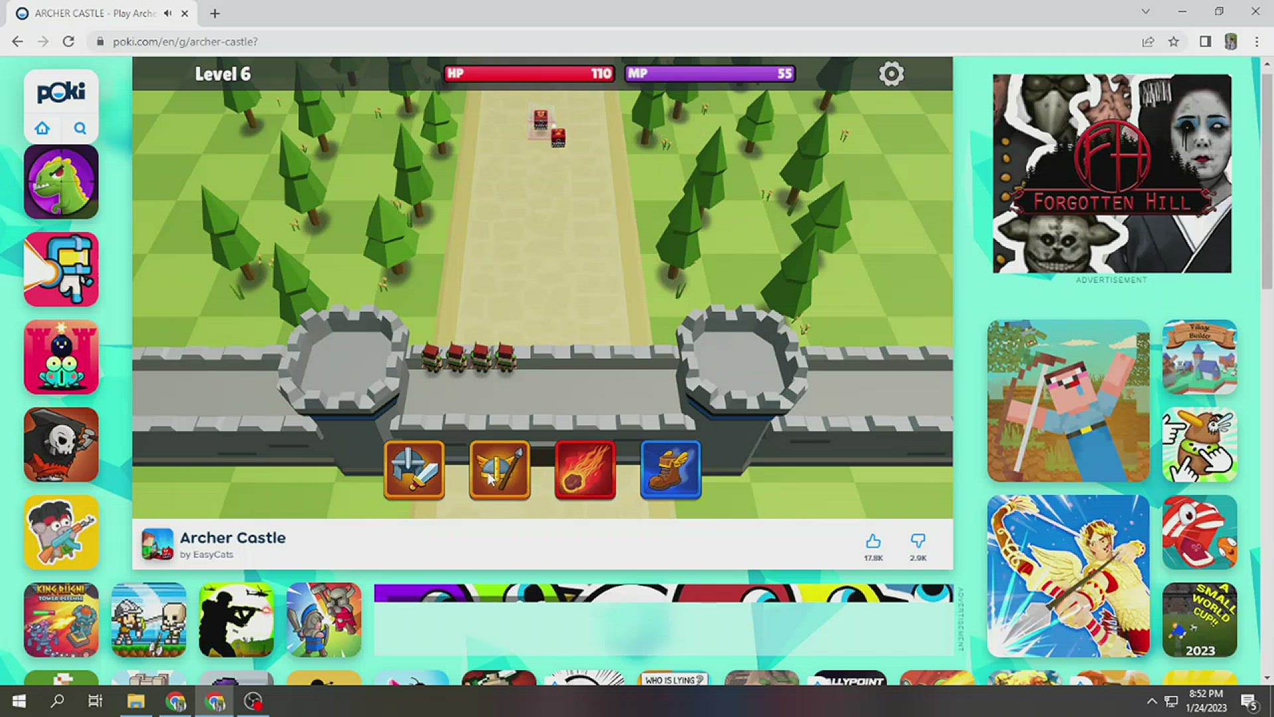This screenshot has height=717, width=1274.
Task: Activate the winged boot speed skill
Action: (670, 470)
